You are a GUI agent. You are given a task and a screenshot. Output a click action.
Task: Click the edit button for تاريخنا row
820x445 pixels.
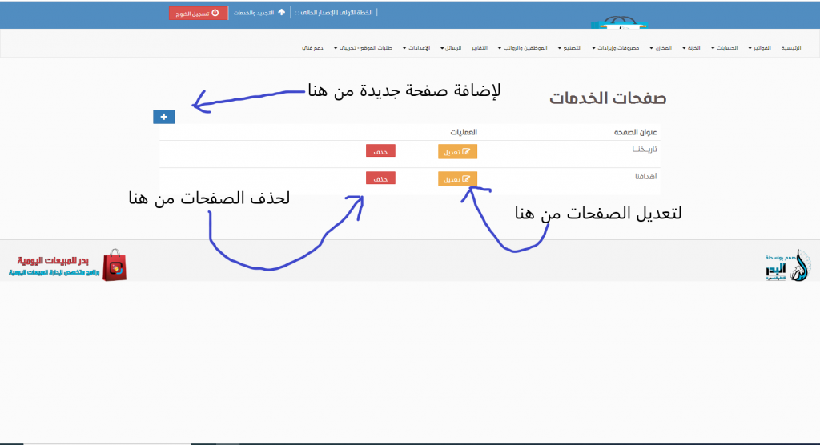(x=457, y=150)
